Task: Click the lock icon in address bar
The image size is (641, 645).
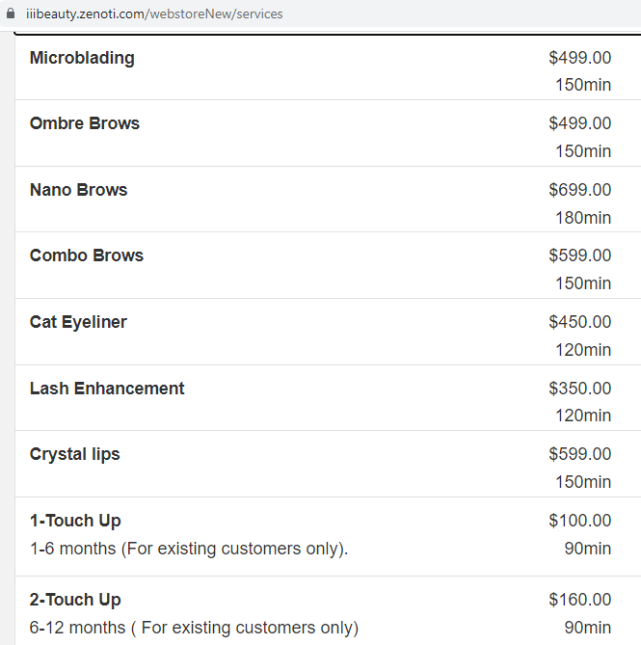Action: point(12,14)
